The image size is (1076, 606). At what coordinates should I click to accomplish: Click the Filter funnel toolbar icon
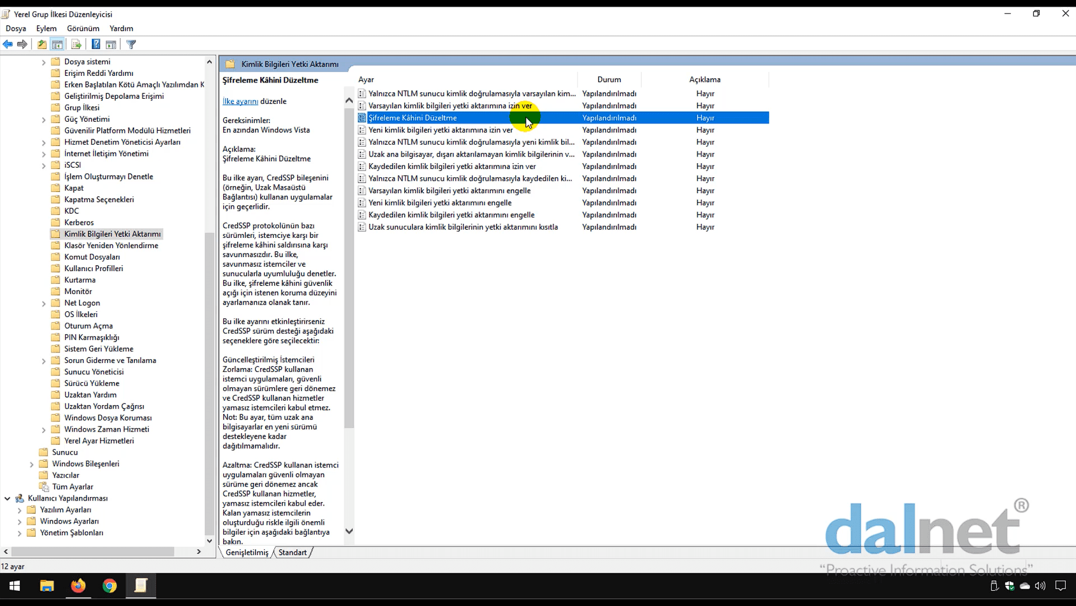131,44
